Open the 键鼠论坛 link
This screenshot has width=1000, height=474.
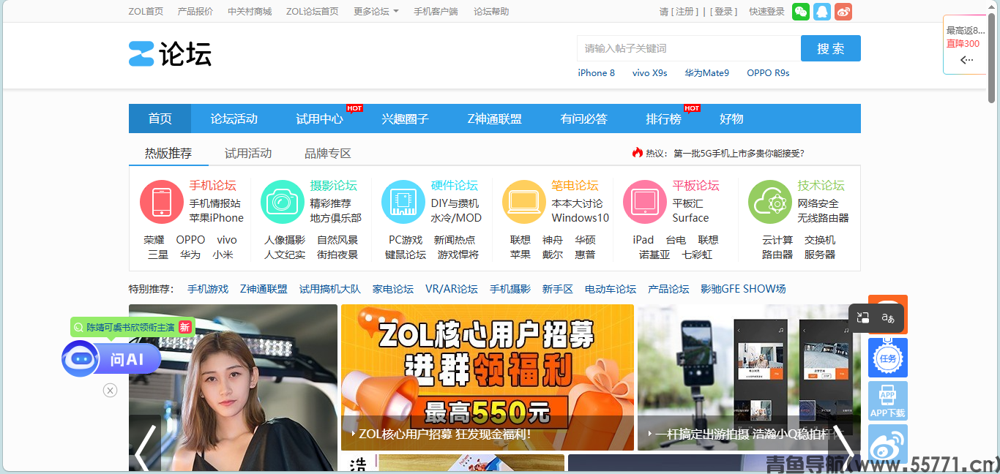[406, 255]
